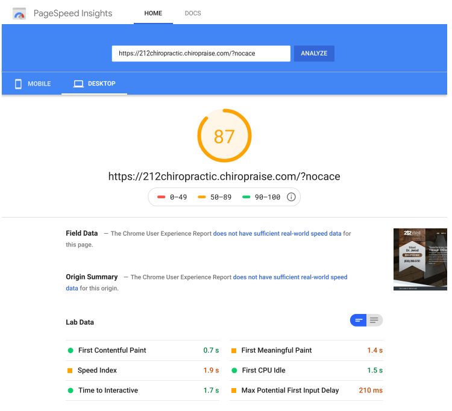Switch to the MOBILE tab
452x411 pixels.
coord(33,84)
